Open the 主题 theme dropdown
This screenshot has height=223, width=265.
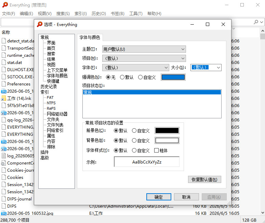click(x=144, y=49)
